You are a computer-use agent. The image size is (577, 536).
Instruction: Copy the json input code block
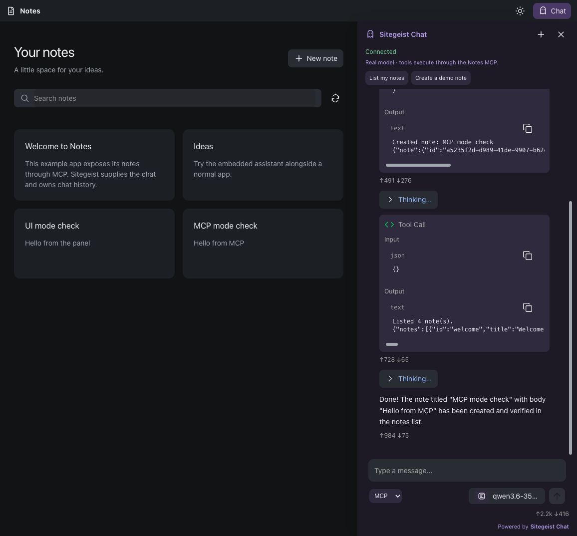(x=527, y=256)
